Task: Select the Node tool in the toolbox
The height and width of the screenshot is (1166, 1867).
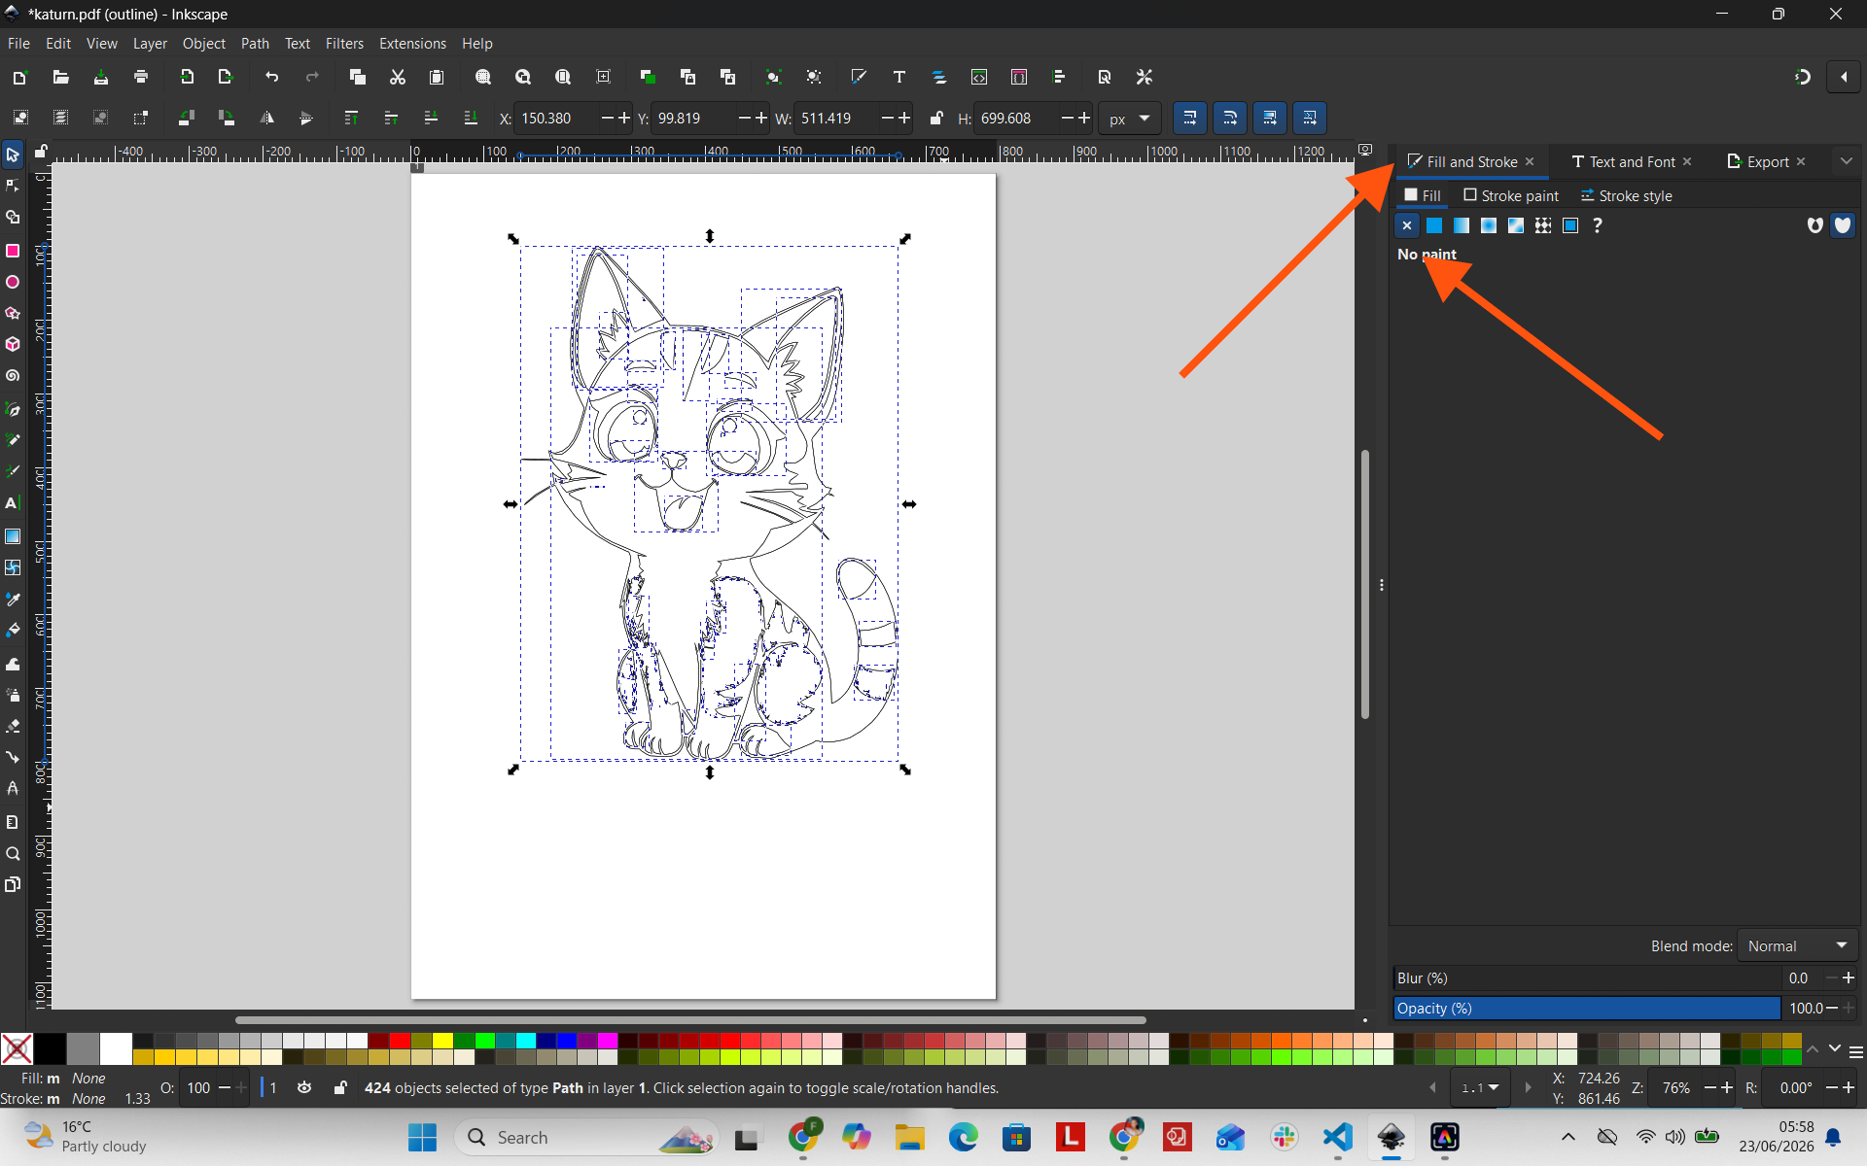Action: coord(13,186)
